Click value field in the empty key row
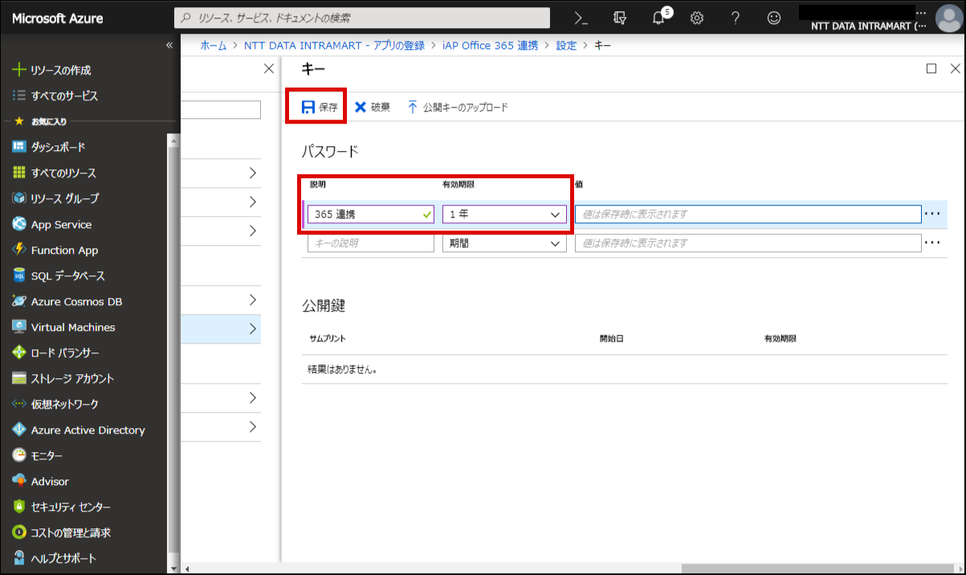 coord(748,243)
